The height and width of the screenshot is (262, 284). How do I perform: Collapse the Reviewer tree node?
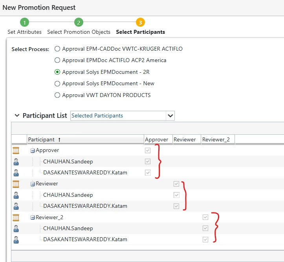tap(33, 184)
